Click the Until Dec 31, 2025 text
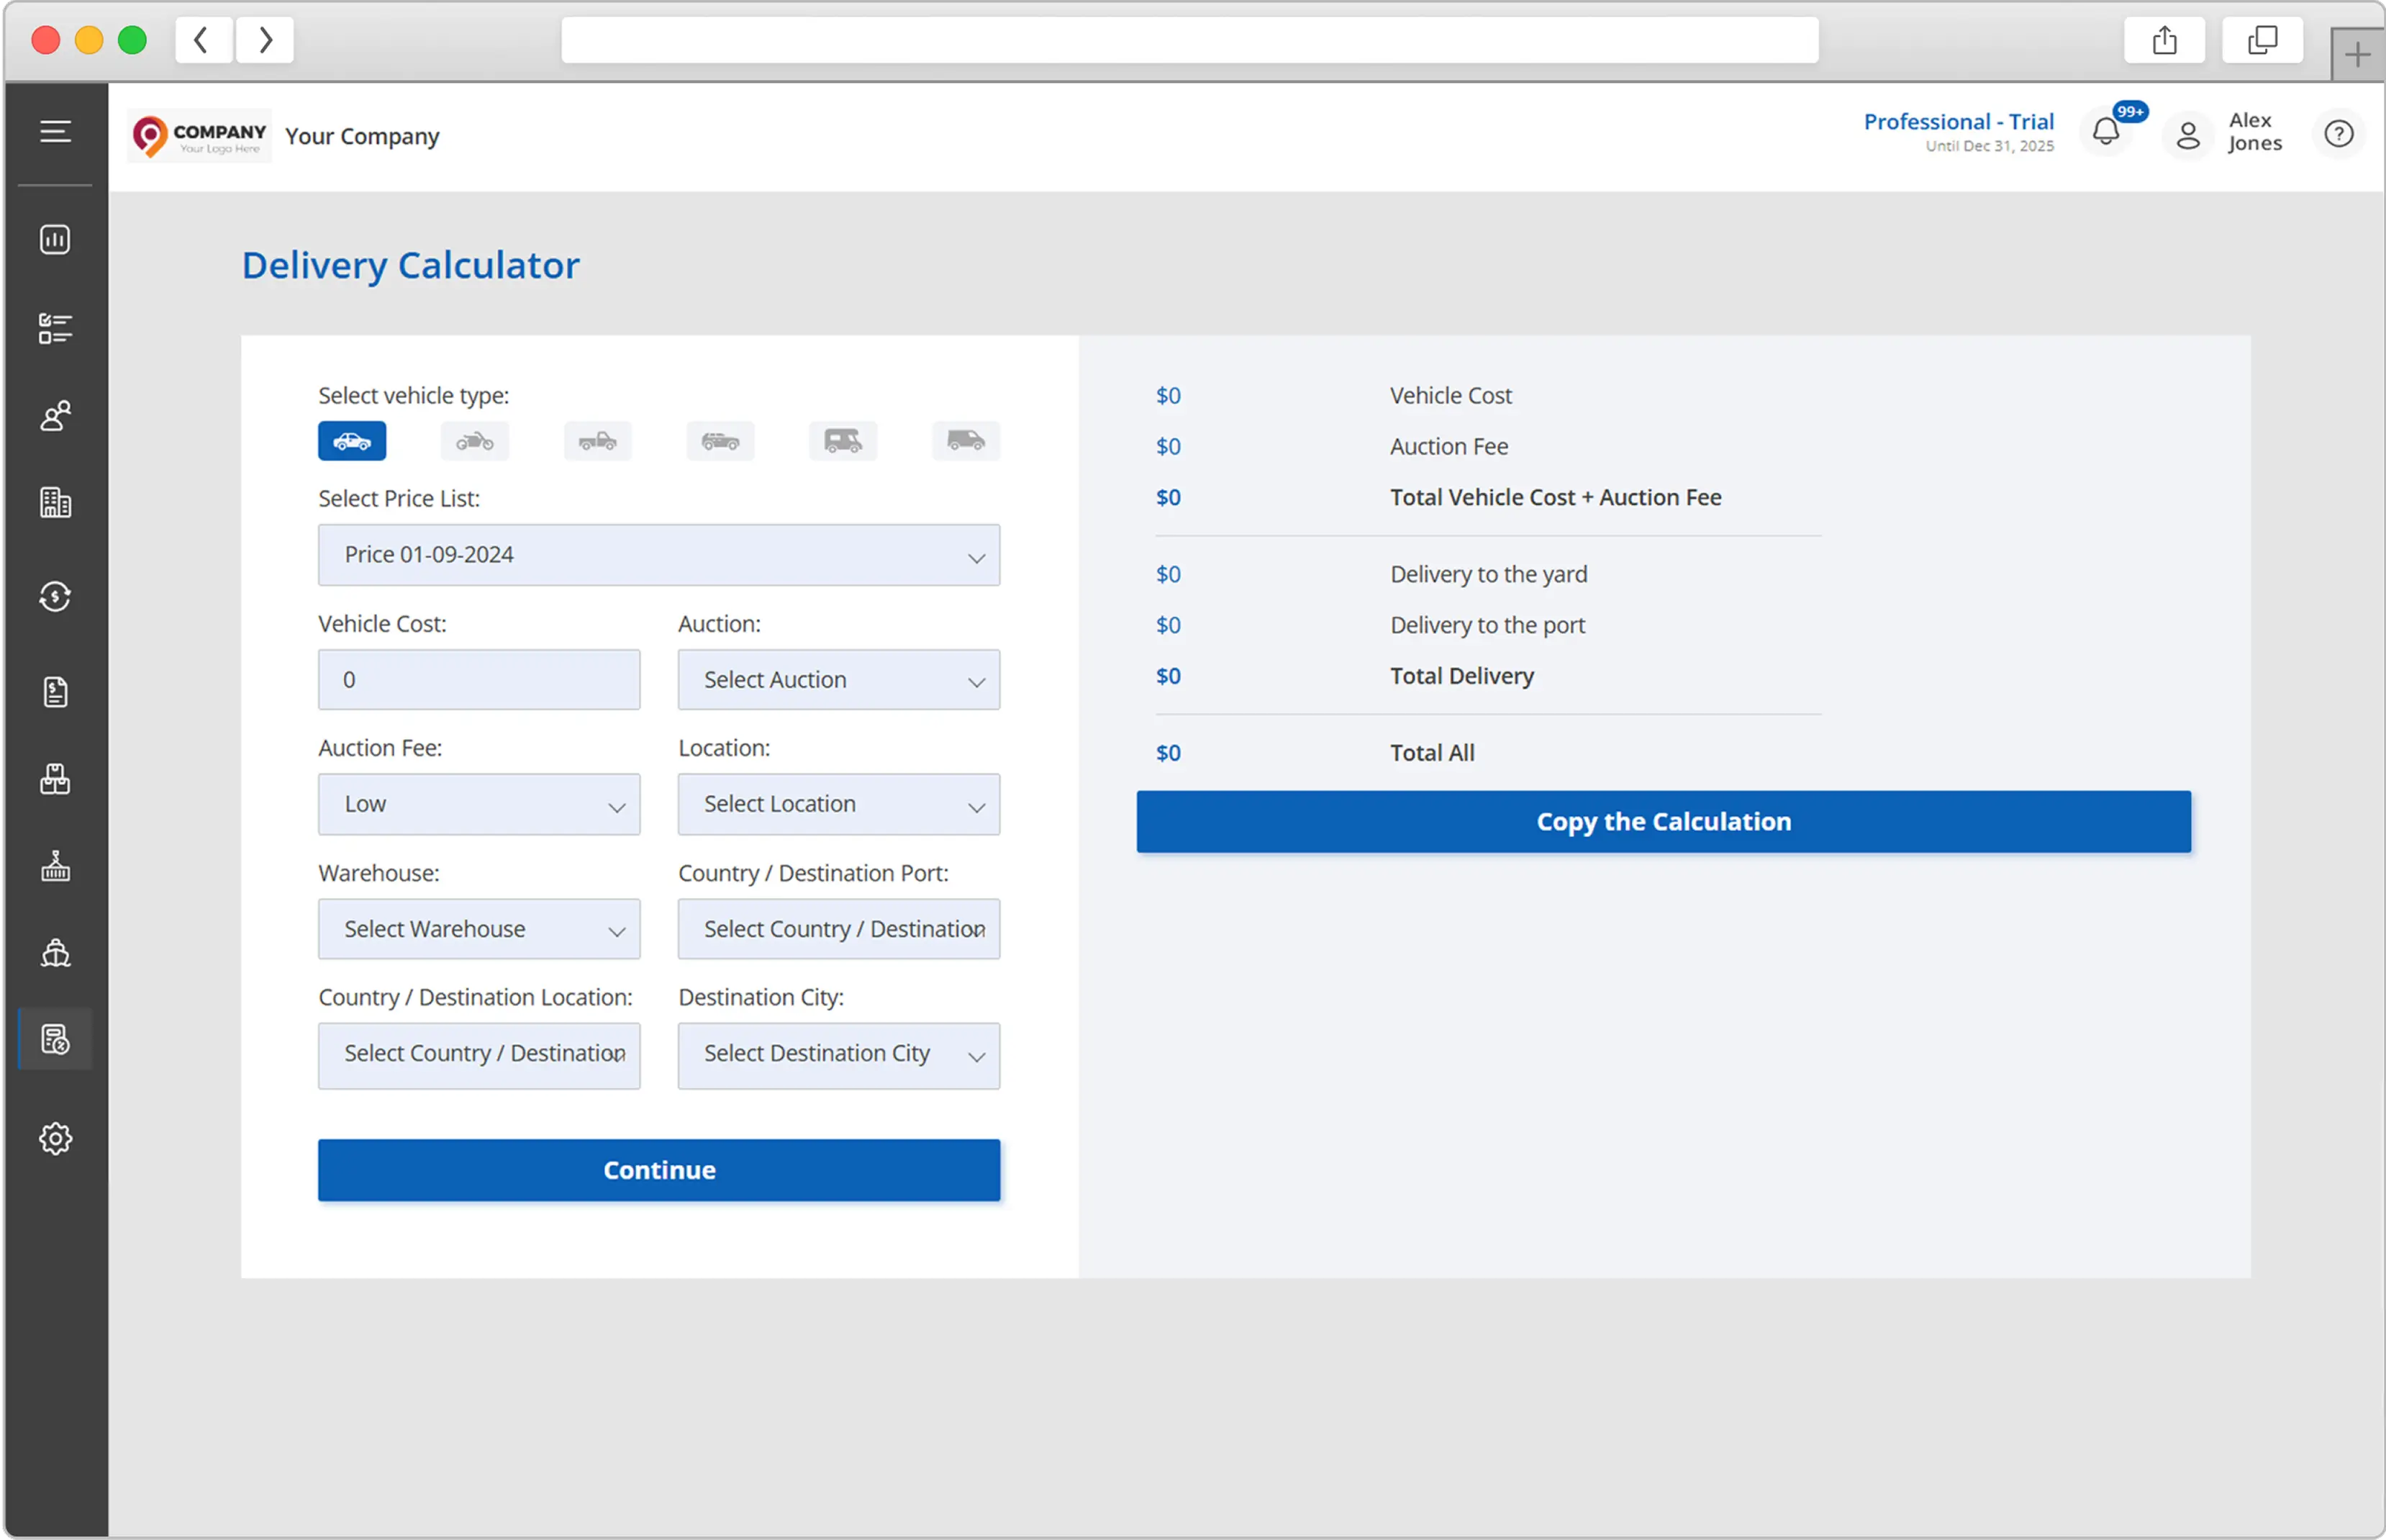2386x1540 pixels. point(1989,146)
